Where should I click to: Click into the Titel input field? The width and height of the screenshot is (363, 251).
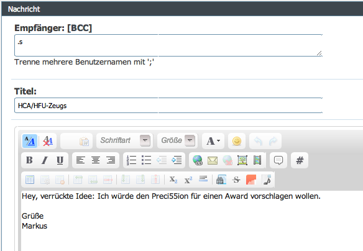tap(168, 106)
